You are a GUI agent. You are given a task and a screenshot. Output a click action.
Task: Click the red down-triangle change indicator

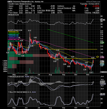click(x=86, y=6)
